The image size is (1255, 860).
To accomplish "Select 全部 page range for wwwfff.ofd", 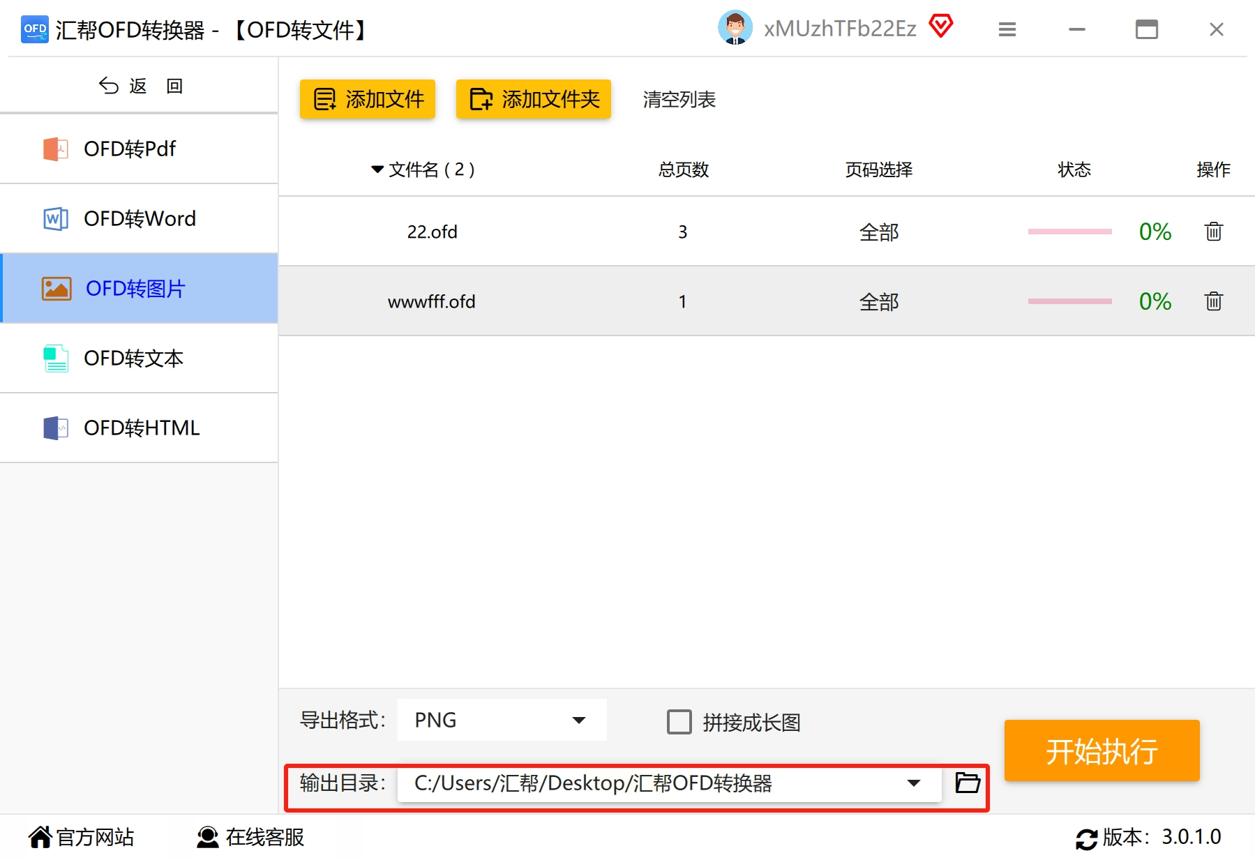I will [x=879, y=302].
